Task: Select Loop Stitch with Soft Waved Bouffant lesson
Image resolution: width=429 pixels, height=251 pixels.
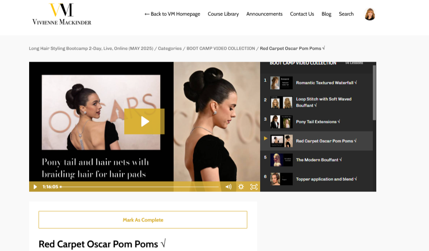Action: (317, 102)
